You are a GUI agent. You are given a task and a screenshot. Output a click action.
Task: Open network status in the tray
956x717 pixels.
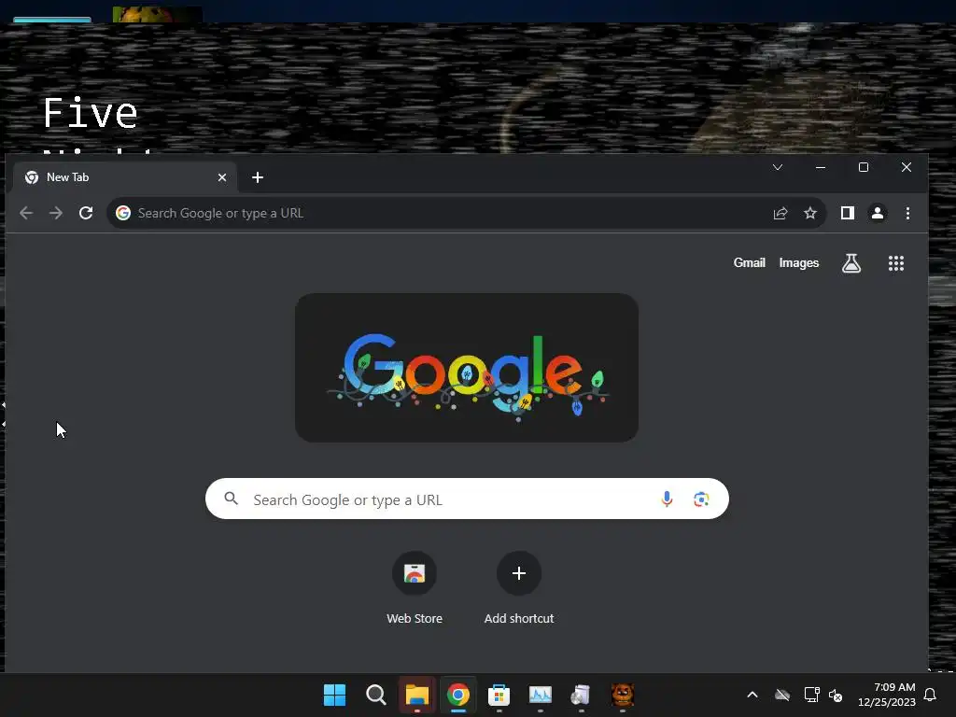coord(811,695)
